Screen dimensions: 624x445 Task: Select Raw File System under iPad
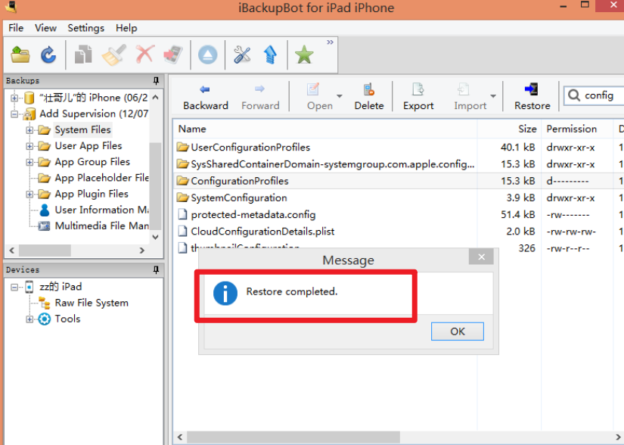tap(91, 303)
